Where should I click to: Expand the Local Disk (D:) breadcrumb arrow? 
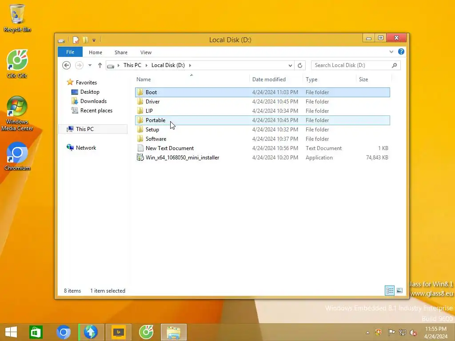[x=190, y=65]
